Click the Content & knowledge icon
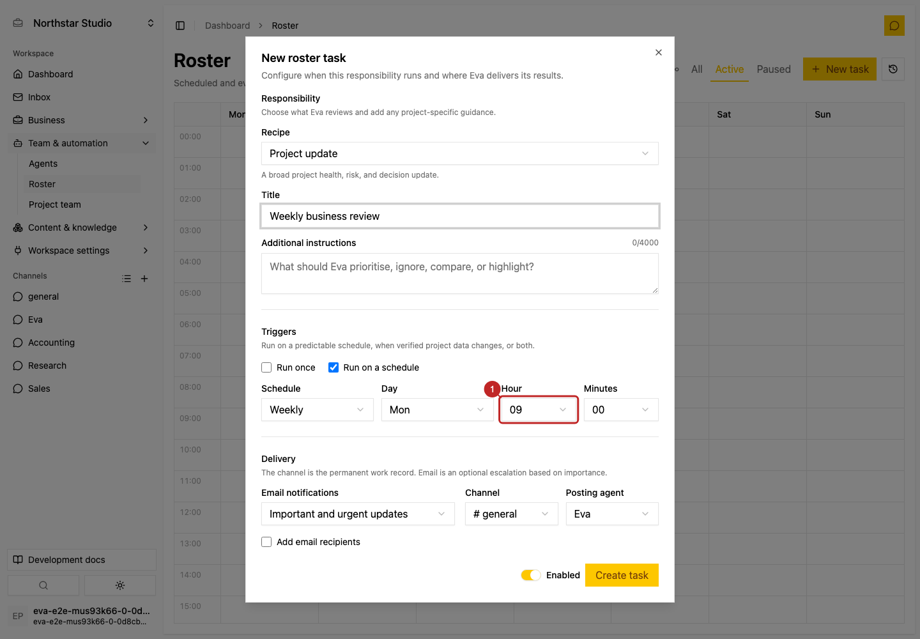Viewport: 920px width, 639px height. [x=18, y=227]
